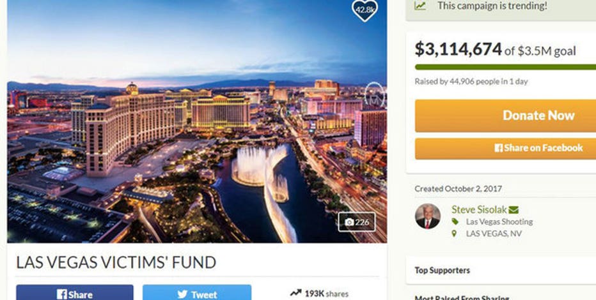Click the Twitter bird on the Tweet button

tap(182, 294)
